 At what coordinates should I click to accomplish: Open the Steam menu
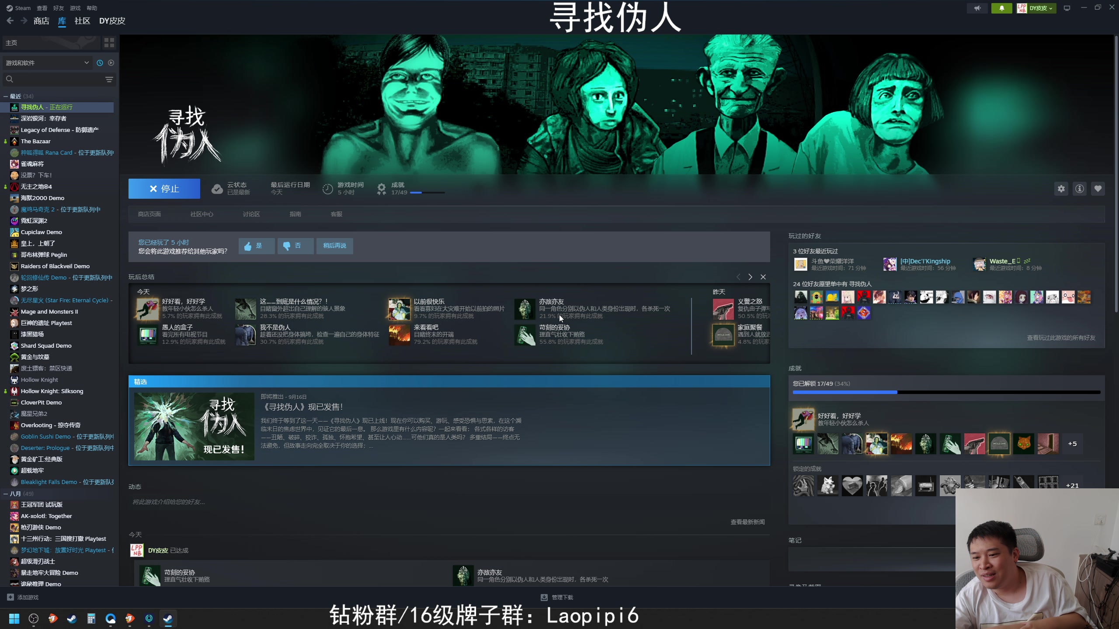pos(19,8)
